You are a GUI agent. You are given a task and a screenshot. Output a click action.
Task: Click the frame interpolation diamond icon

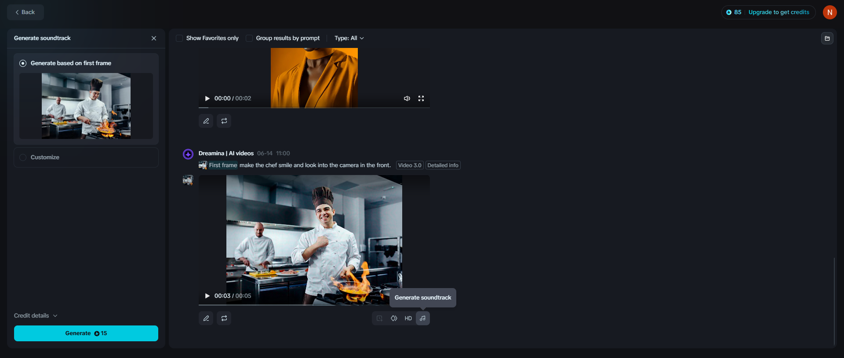pyautogui.click(x=394, y=318)
